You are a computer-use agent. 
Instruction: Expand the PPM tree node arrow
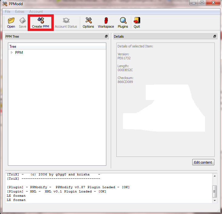tap(12, 53)
